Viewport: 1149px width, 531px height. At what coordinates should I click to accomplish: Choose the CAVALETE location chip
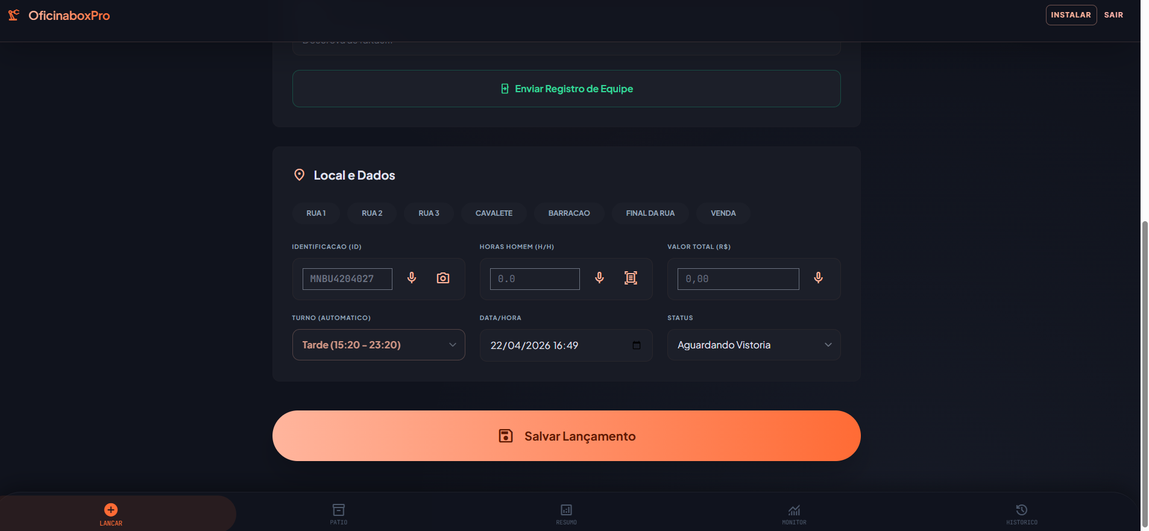pyautogui.click(x=494, y=213)
